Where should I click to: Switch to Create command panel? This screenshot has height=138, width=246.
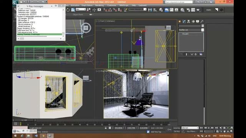[180, 21]
